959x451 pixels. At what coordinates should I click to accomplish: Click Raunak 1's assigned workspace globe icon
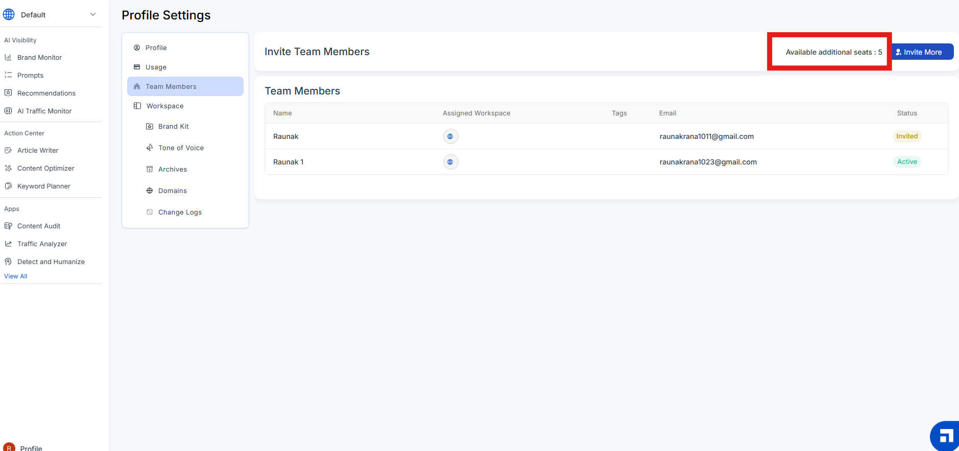pos(450,162)
